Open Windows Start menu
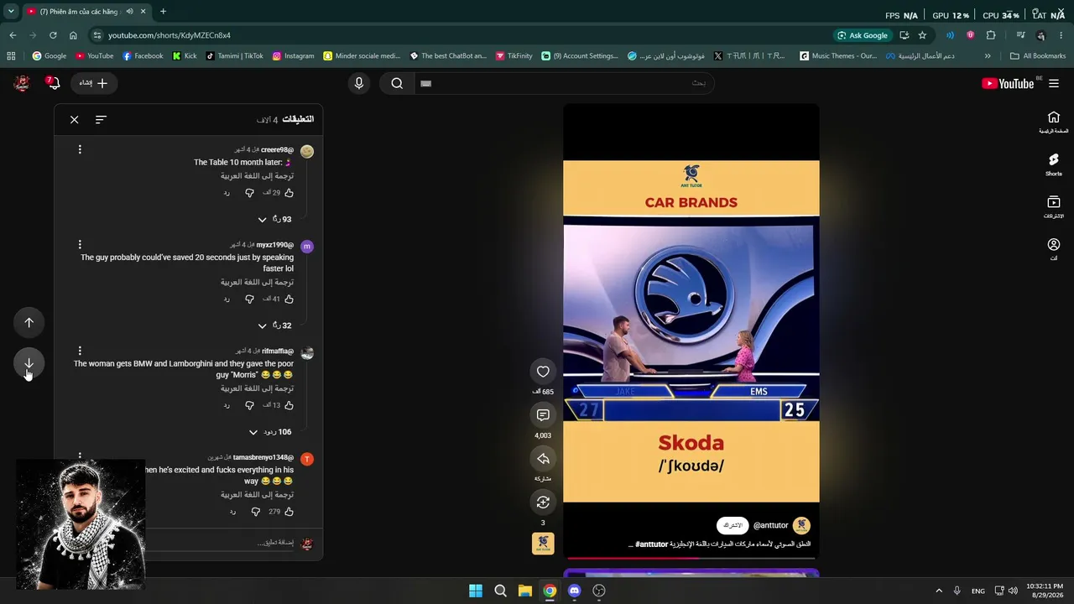This screenshot has width=1074, height=604. 476,591
